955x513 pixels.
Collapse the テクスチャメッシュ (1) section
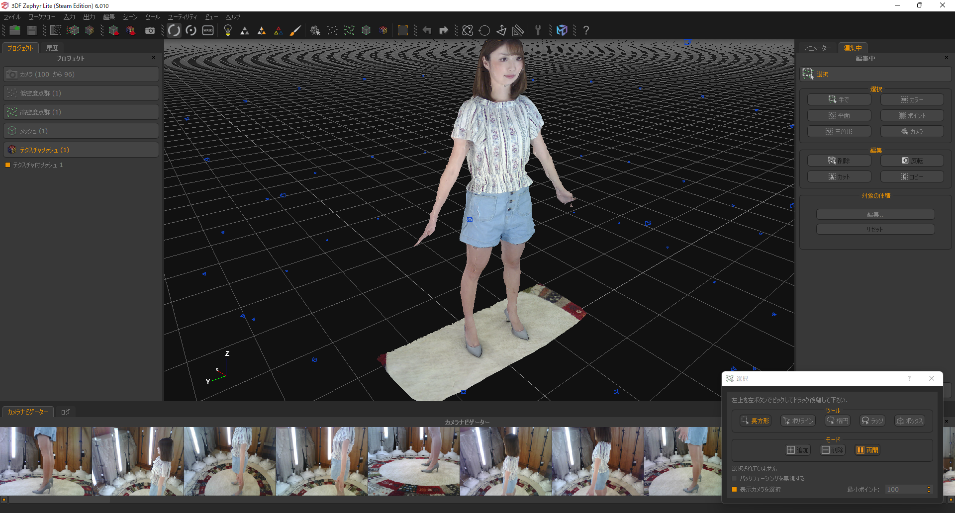pyautogui.click(x=81, y=150)
